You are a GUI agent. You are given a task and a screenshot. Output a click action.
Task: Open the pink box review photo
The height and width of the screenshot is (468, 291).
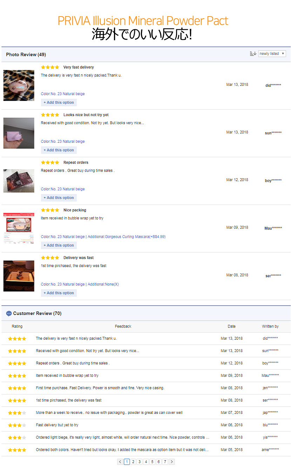[x=19, y=133]
